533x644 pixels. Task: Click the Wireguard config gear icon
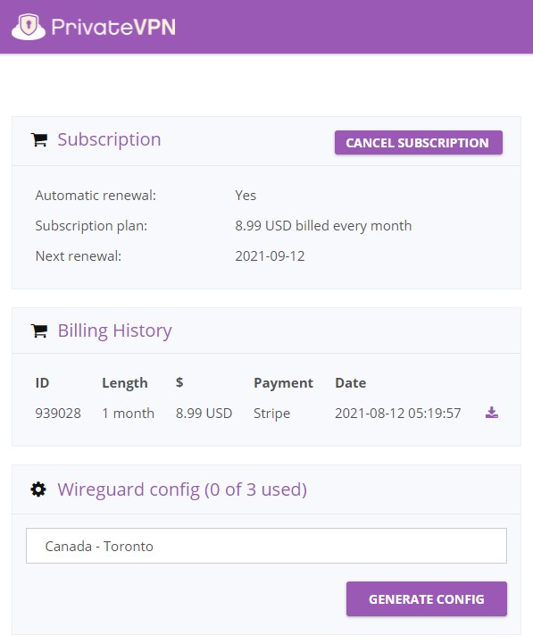[38, 489]
